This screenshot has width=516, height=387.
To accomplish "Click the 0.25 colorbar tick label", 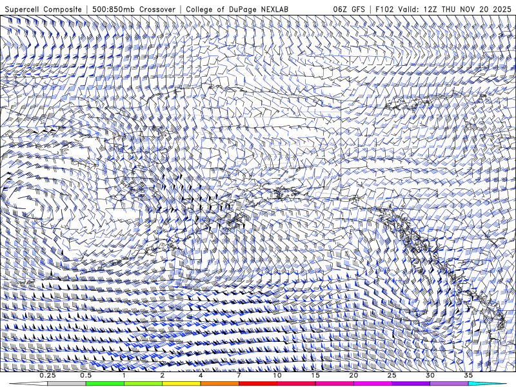I will 48,375.
